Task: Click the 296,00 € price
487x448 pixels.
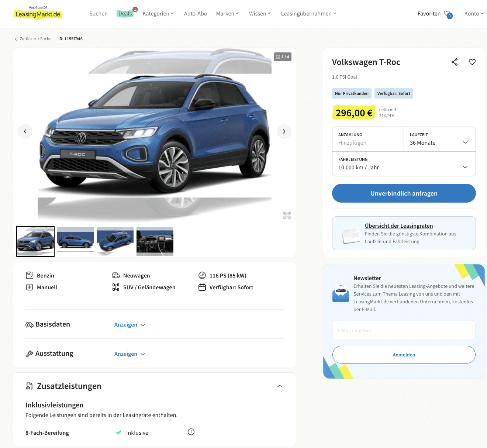Action: [x=354, y=113]
